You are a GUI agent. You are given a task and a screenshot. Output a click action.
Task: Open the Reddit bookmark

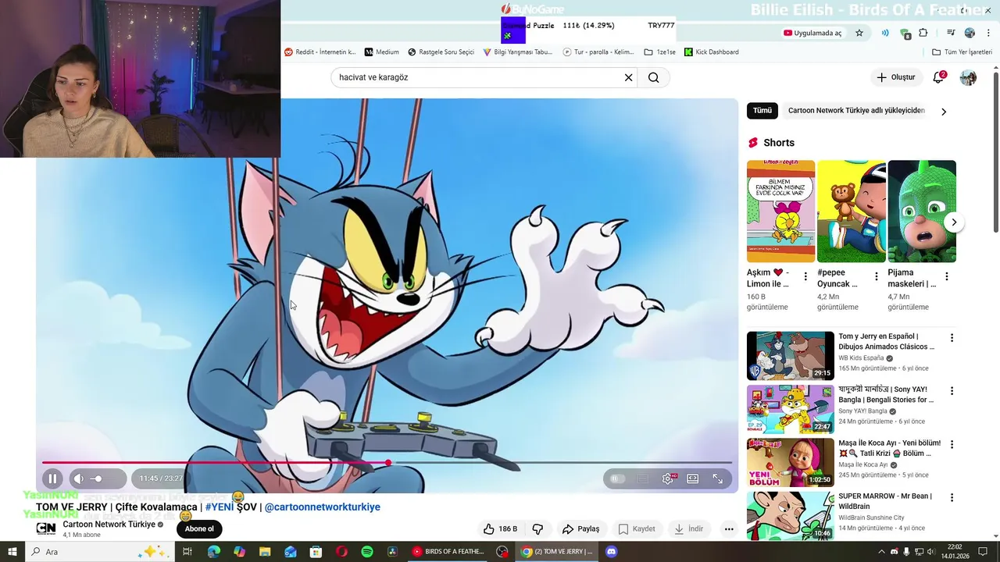(x=320, y=52)
